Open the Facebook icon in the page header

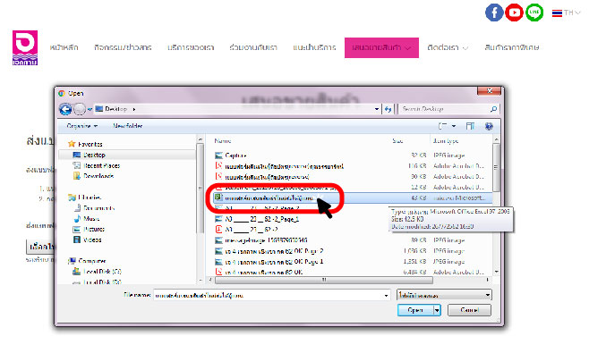494,13
